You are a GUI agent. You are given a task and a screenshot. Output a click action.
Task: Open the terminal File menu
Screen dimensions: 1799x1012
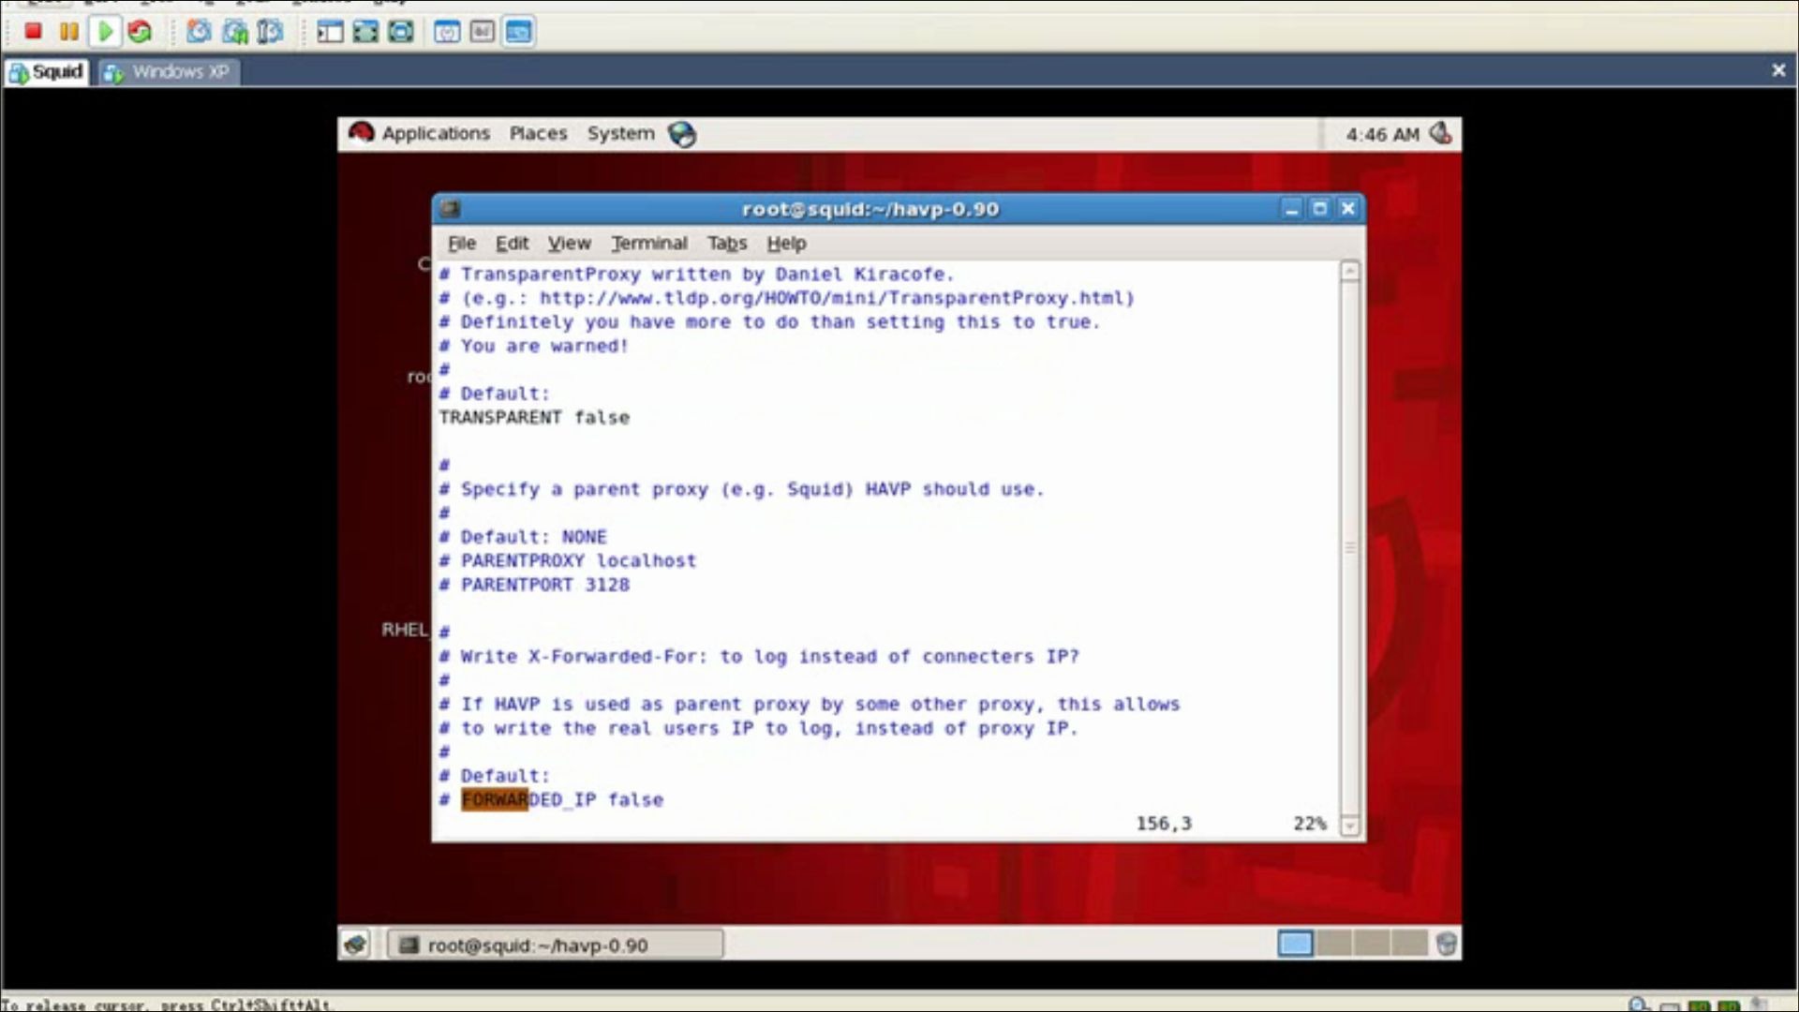tap(462, 243)
